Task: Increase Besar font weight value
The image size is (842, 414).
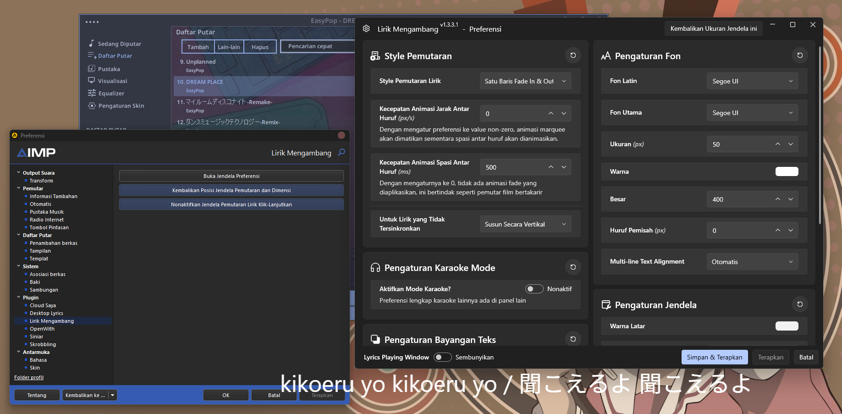Action: click(778, 199)
